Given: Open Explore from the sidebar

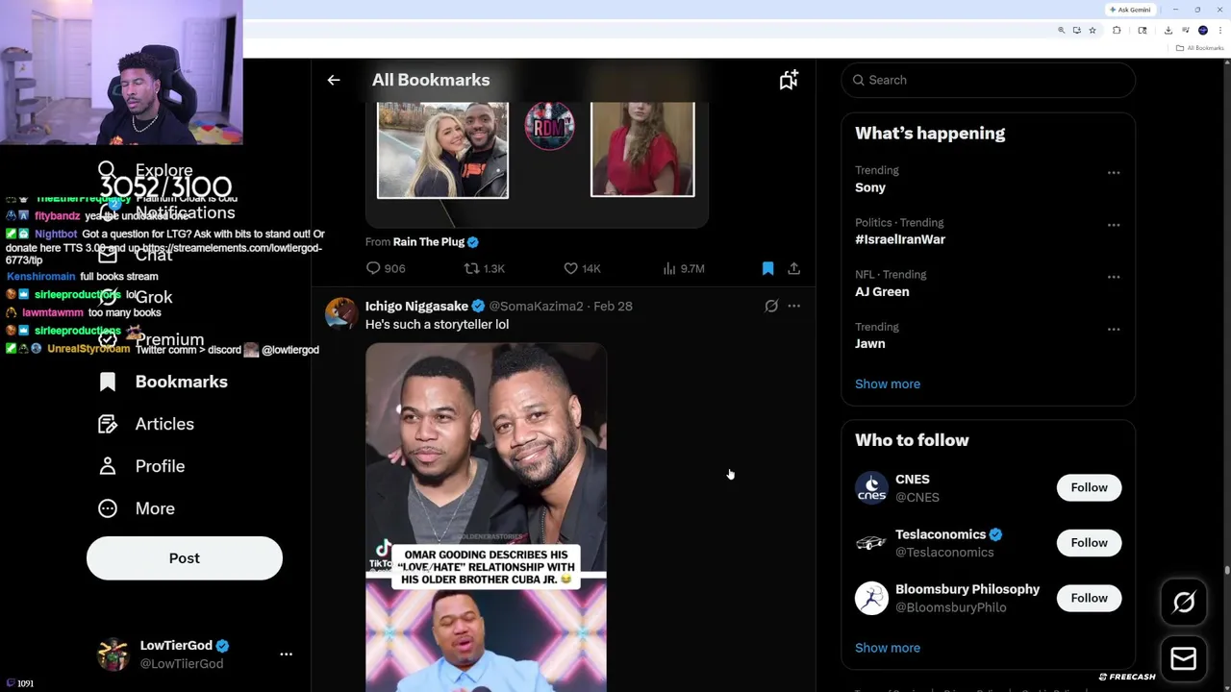Looking at the screenshot, I should (x=145, y=170).
